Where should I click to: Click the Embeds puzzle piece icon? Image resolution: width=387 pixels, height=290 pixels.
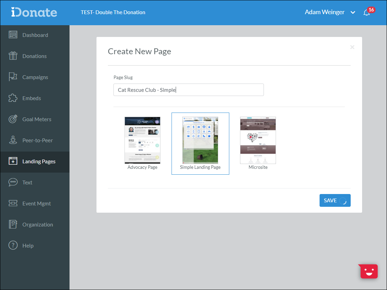[13, 98]
